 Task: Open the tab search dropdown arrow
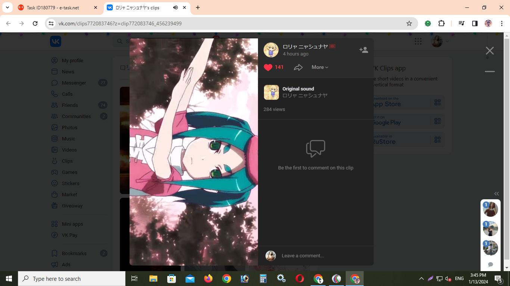point(7,7)
